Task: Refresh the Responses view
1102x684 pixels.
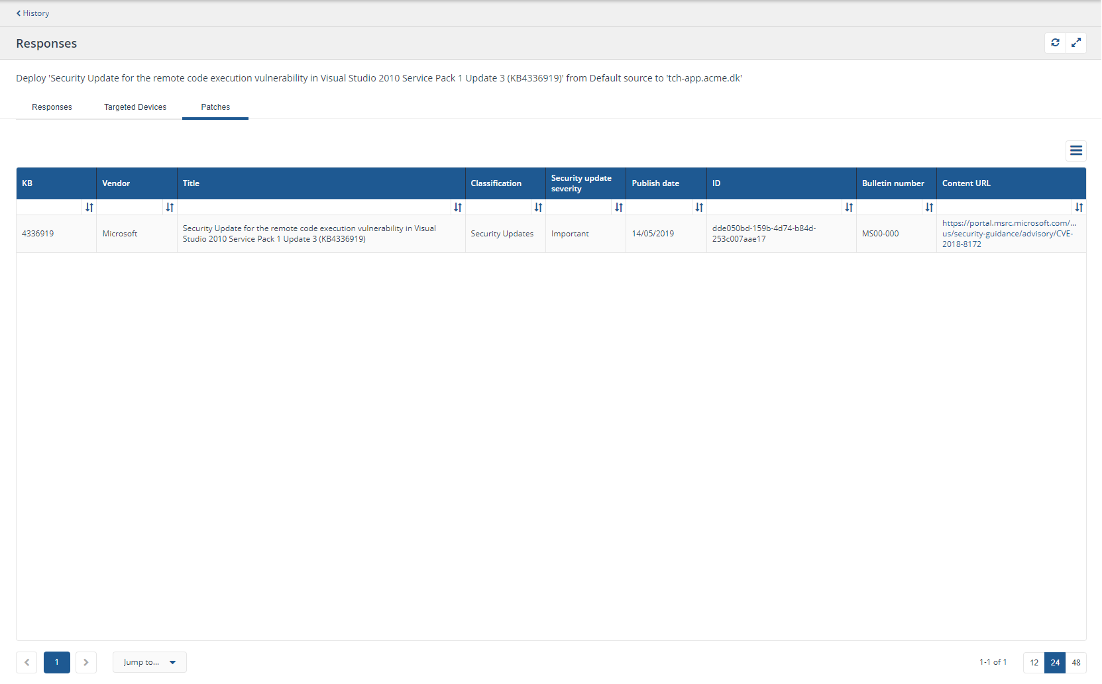Action: tap(1055, 43)
